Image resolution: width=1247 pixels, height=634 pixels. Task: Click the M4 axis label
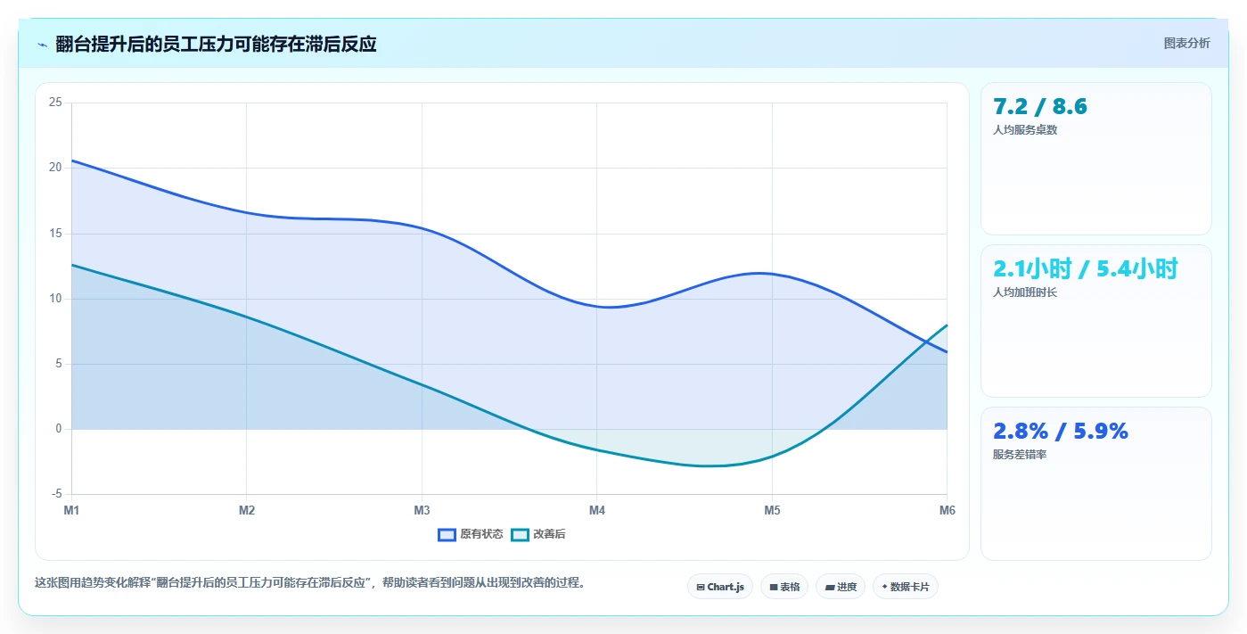click(597, 511)
